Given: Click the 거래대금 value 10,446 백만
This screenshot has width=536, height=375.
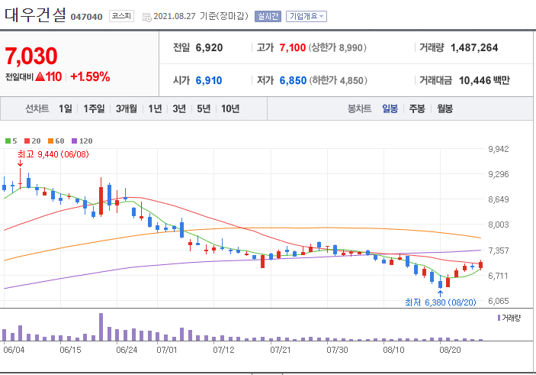Looking at the screenshot, I should tap(484, 80).
